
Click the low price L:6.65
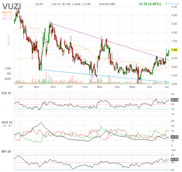click(x=76, y=4)
